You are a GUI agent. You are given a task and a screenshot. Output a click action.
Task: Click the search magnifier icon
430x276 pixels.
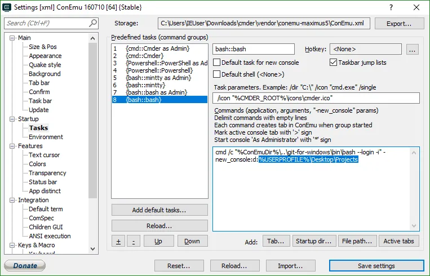click(93, 23)
